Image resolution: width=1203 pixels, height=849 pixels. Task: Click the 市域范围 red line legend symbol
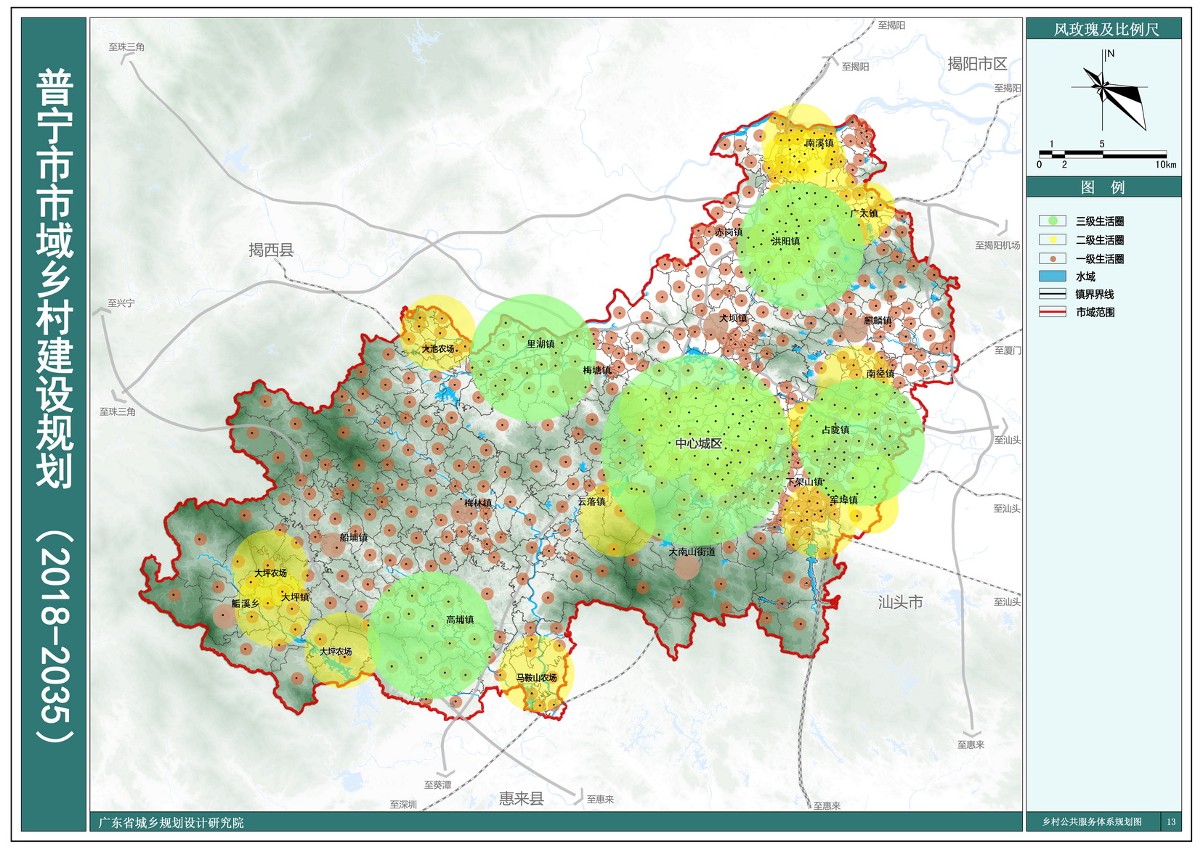(x=1052, y=312)
